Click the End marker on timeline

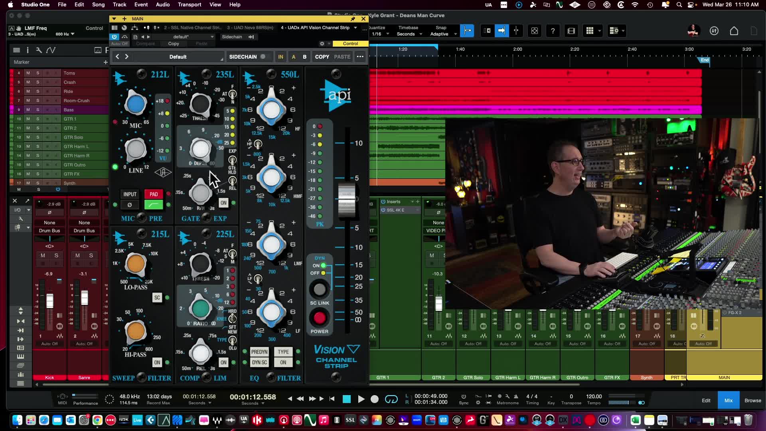coord(705,60)
